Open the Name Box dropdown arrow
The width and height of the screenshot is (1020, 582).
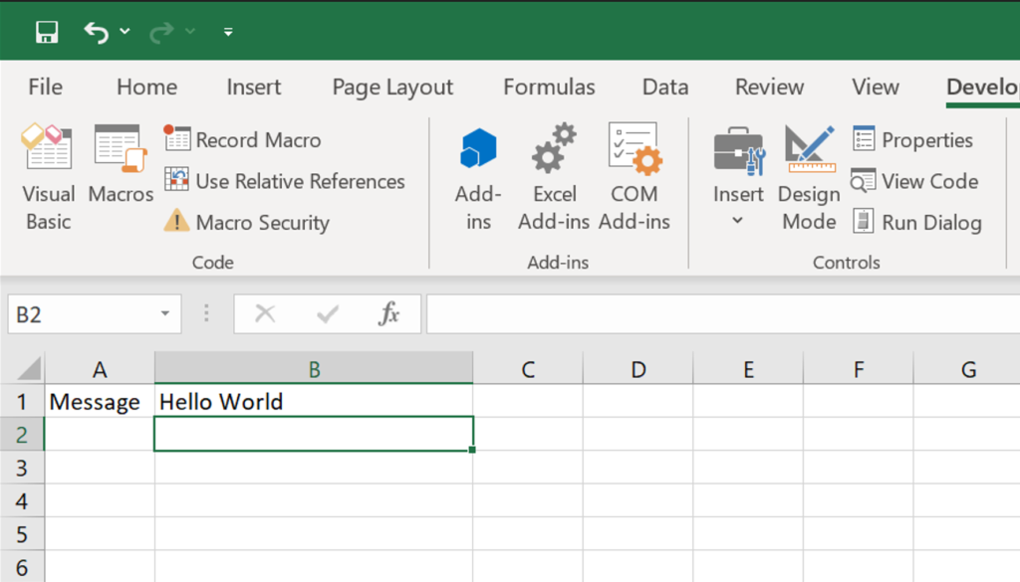(x=164, y=314)
